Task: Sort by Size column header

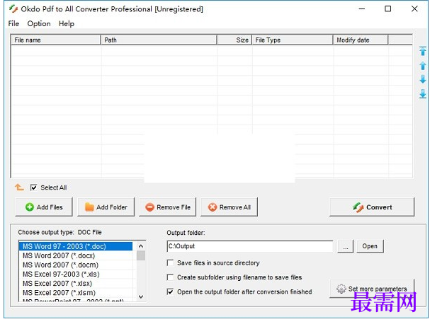Action: point(234,40)
